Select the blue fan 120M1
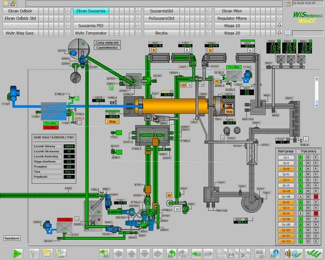Screen dimensions: 325x260 click(48, 225)
